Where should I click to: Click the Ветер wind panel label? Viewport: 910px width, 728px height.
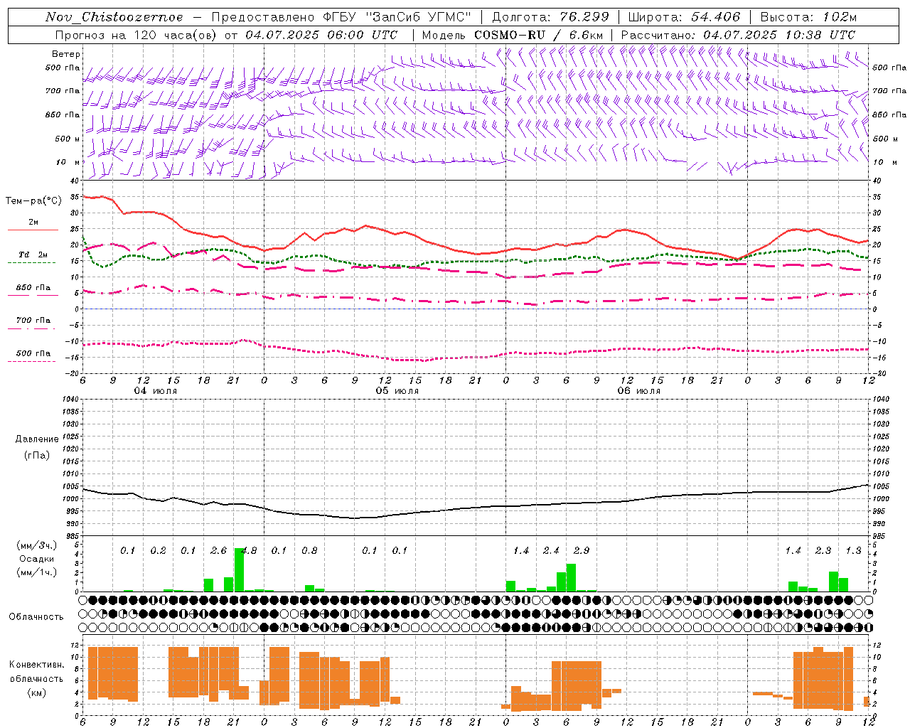point(66,54)
